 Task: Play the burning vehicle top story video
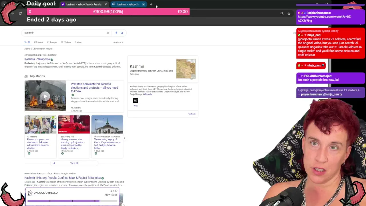point(45,96)
